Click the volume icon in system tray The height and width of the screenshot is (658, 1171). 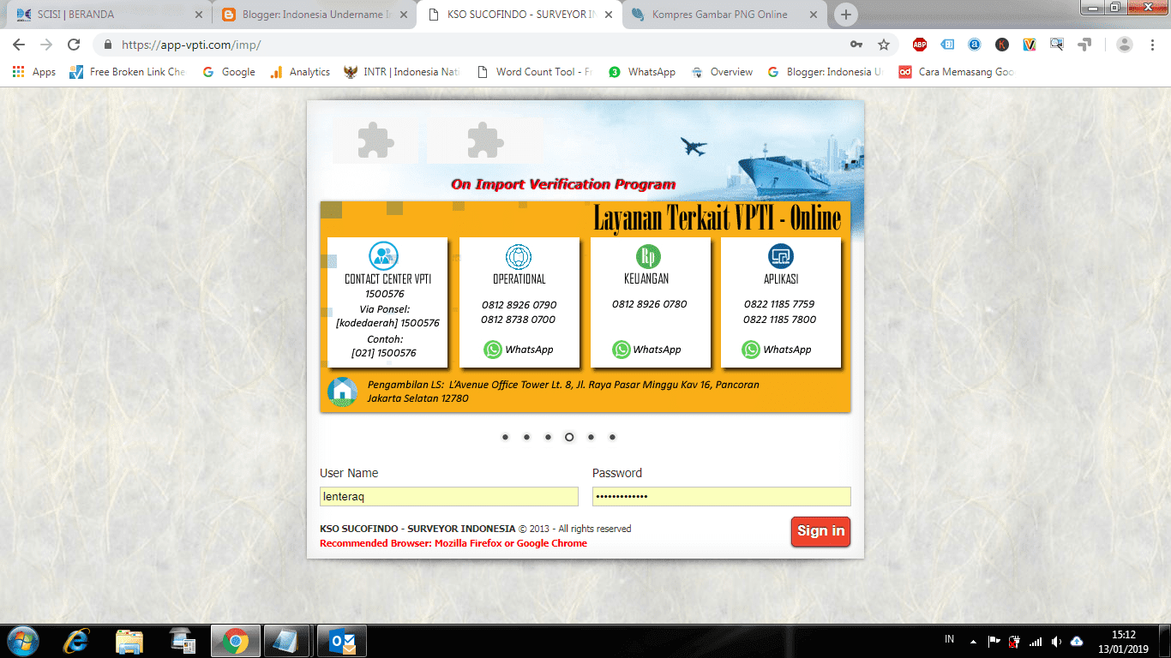coord(1056,641)
